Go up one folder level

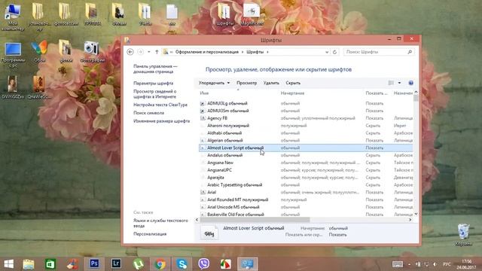point(157,52)
